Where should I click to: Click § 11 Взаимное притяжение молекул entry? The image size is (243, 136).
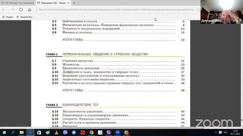(x=118, y=76)
